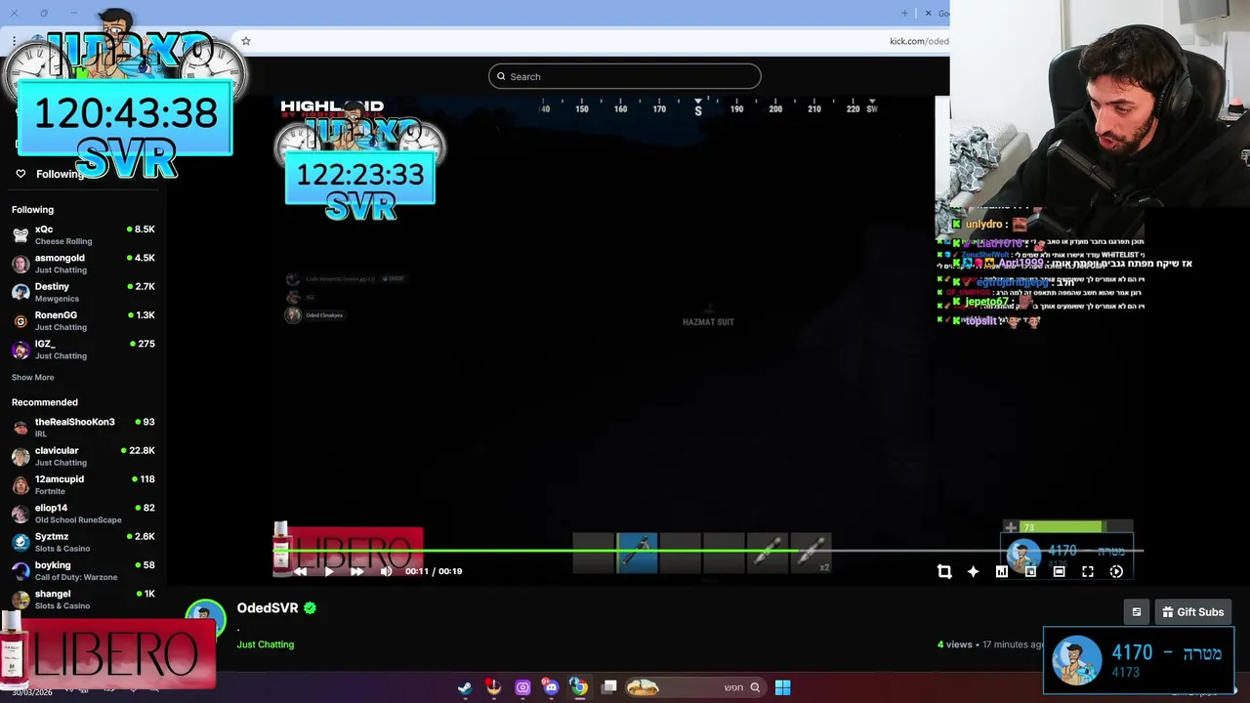This screenshot has width=1250, height=703.
Task: Click the kick.com/oded address text
Action: click(x=919, y=41)
